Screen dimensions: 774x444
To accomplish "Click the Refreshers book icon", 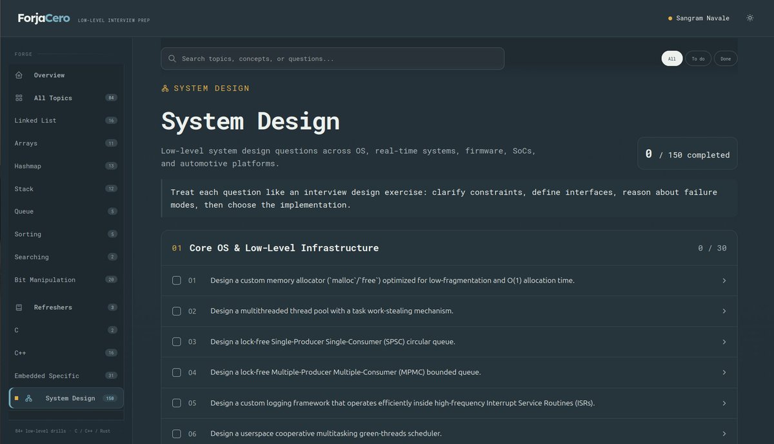I will coord(19,307).
